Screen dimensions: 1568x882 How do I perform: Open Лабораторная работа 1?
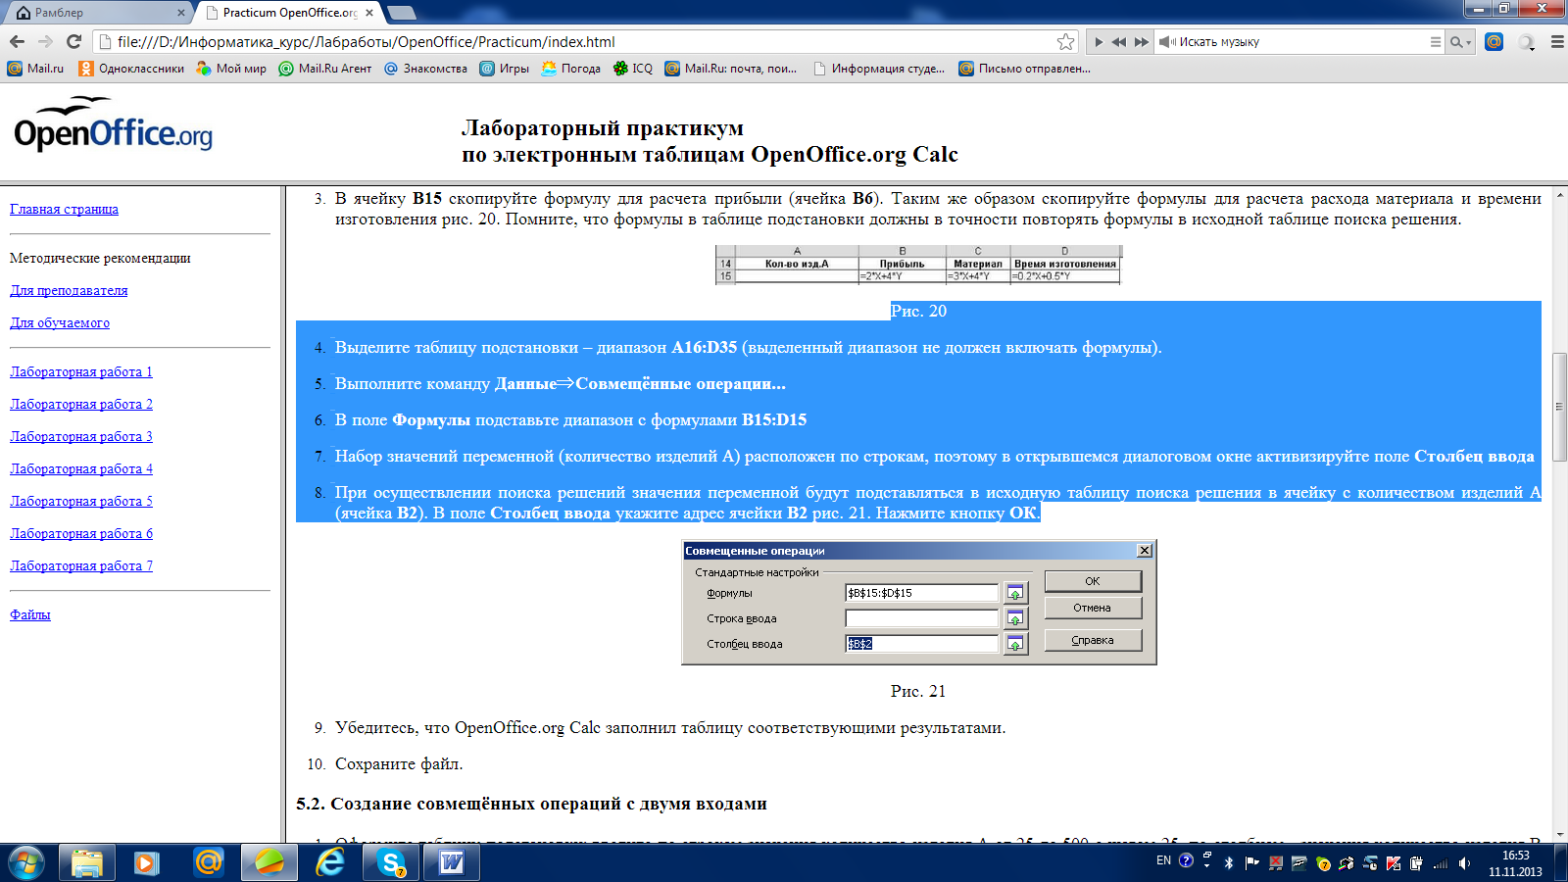[81, 371]
